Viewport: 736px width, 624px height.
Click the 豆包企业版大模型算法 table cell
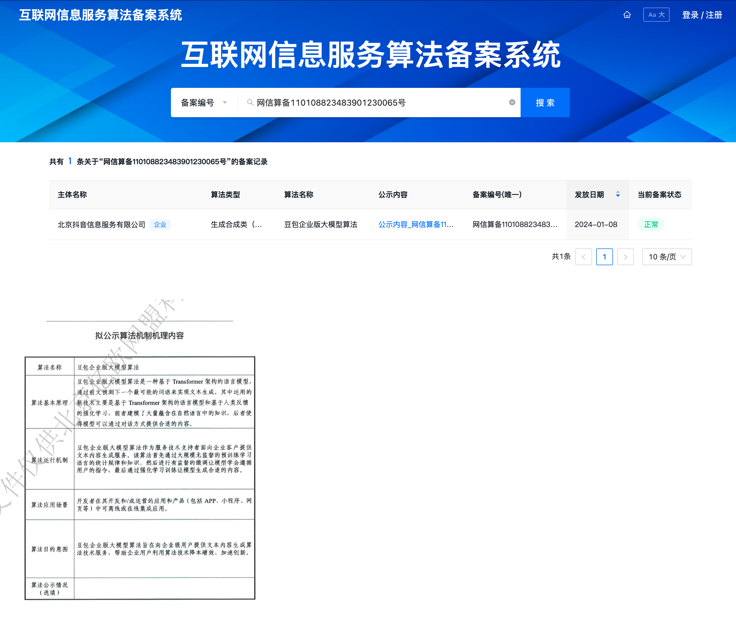pyautogui.click(x=320, y=224)
